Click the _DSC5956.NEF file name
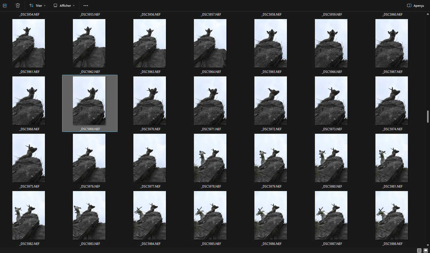 pos(150,14)
